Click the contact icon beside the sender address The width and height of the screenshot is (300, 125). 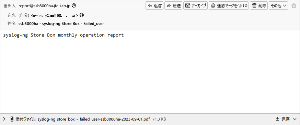74,5
